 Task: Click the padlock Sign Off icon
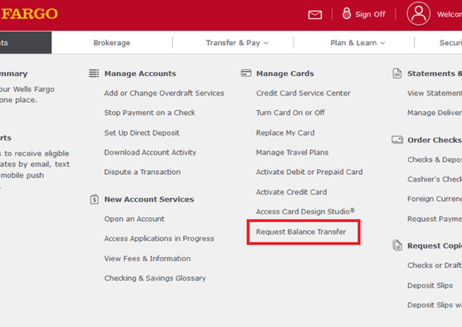[x=346, y=14]
